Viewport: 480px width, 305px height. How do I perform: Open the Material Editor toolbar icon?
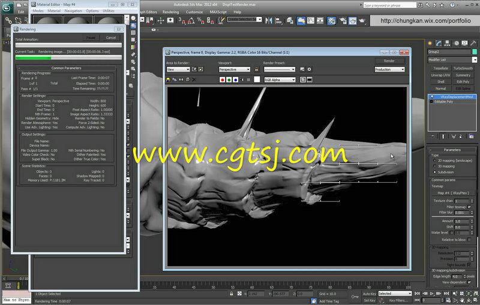click(332, 20)
